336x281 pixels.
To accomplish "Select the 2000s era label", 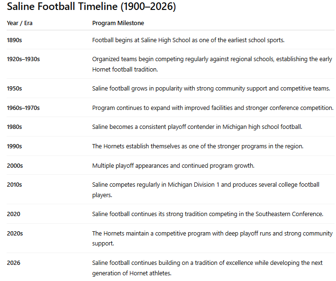I will 15,166.
